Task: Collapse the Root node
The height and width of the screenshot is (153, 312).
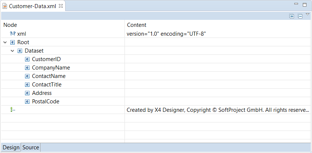Action: tap(5, 42)
